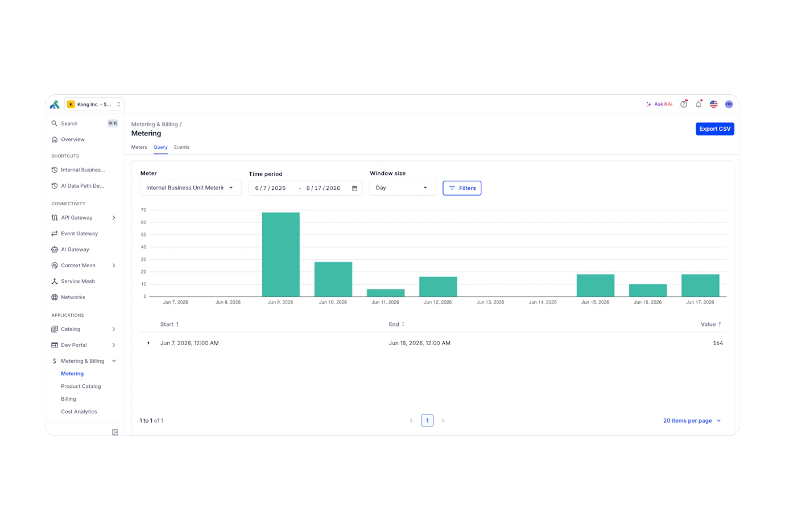Click the Event Gateway arrows icon
The height and width of the screenshot is (530, 785).
click(55, 234)
